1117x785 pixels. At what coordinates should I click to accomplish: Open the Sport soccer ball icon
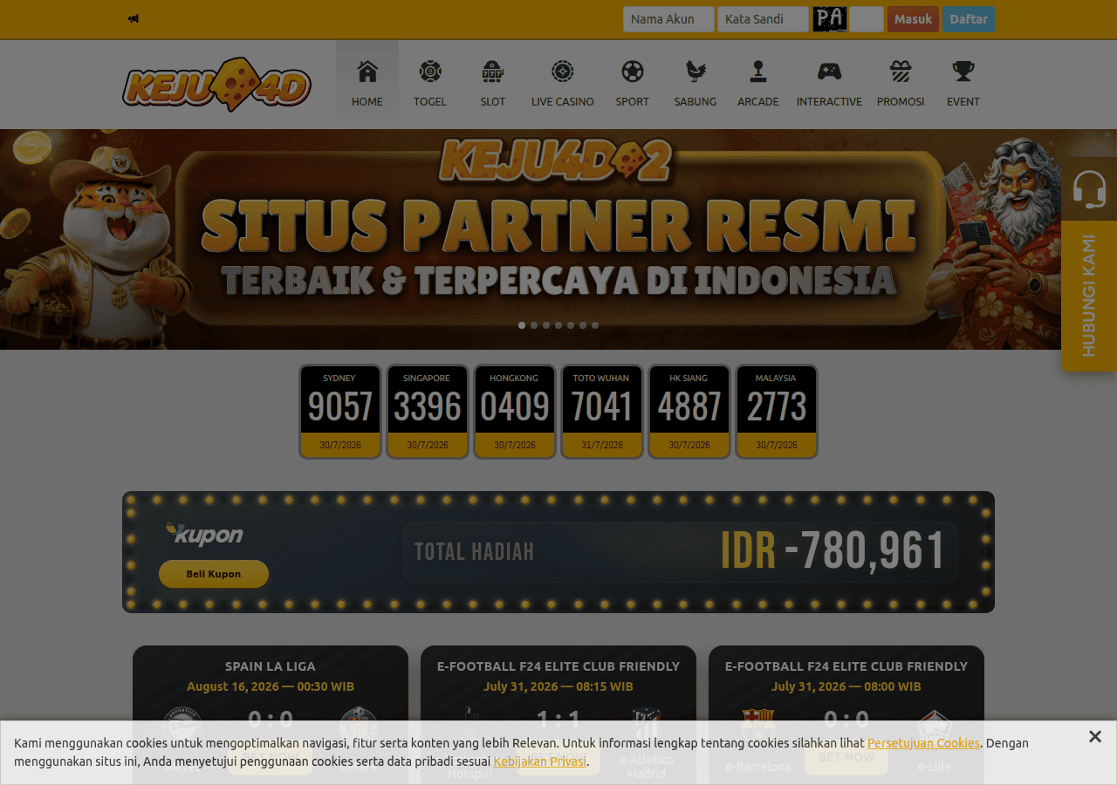(x=633, y=72)
